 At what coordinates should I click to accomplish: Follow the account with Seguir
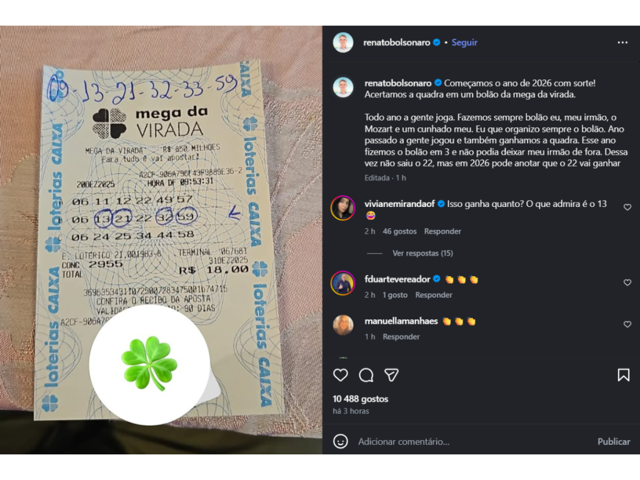pyautogui.click(x=464, y=42)
